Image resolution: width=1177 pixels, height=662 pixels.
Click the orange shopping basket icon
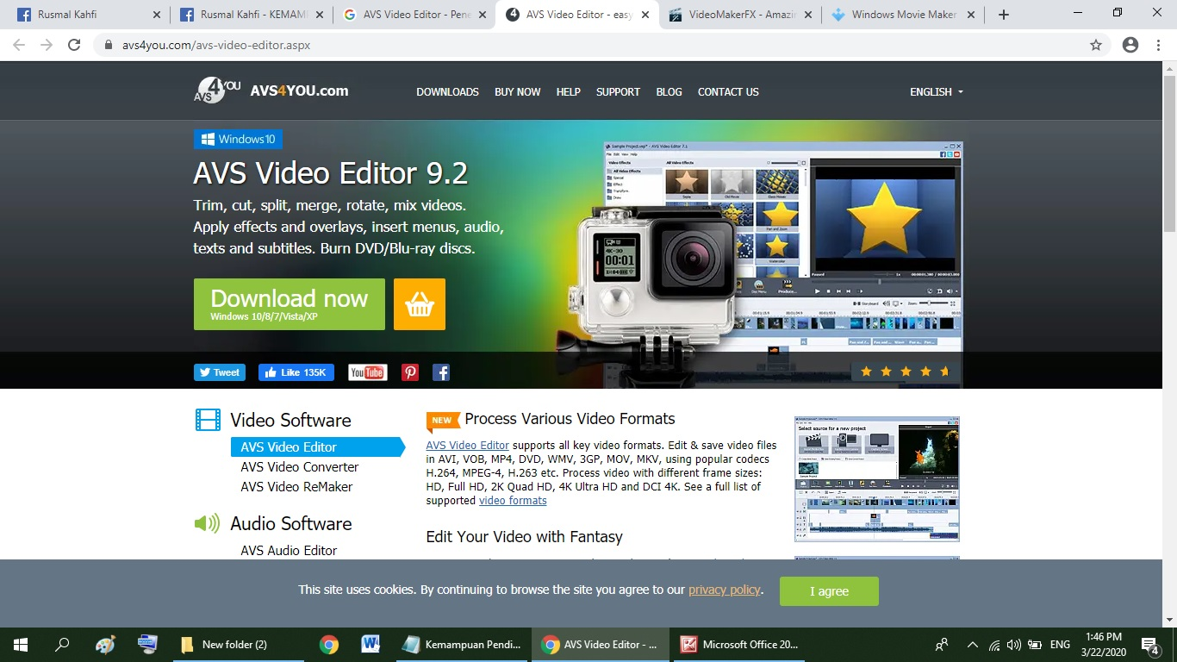point(420,304)
